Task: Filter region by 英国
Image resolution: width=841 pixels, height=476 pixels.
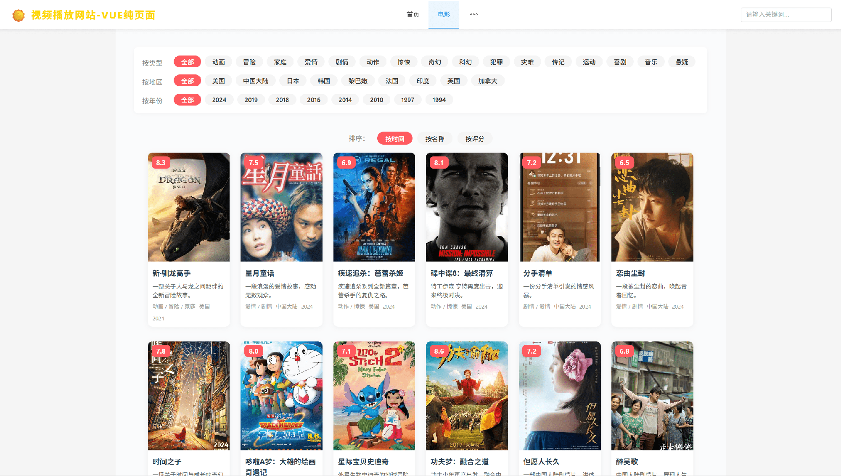Action: (x=454, y=81)
